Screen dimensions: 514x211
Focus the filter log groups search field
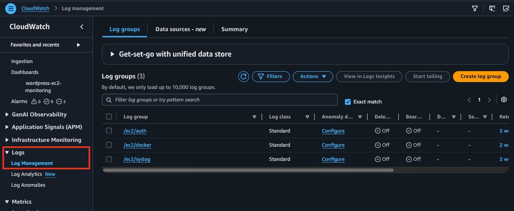pos(220,100)
